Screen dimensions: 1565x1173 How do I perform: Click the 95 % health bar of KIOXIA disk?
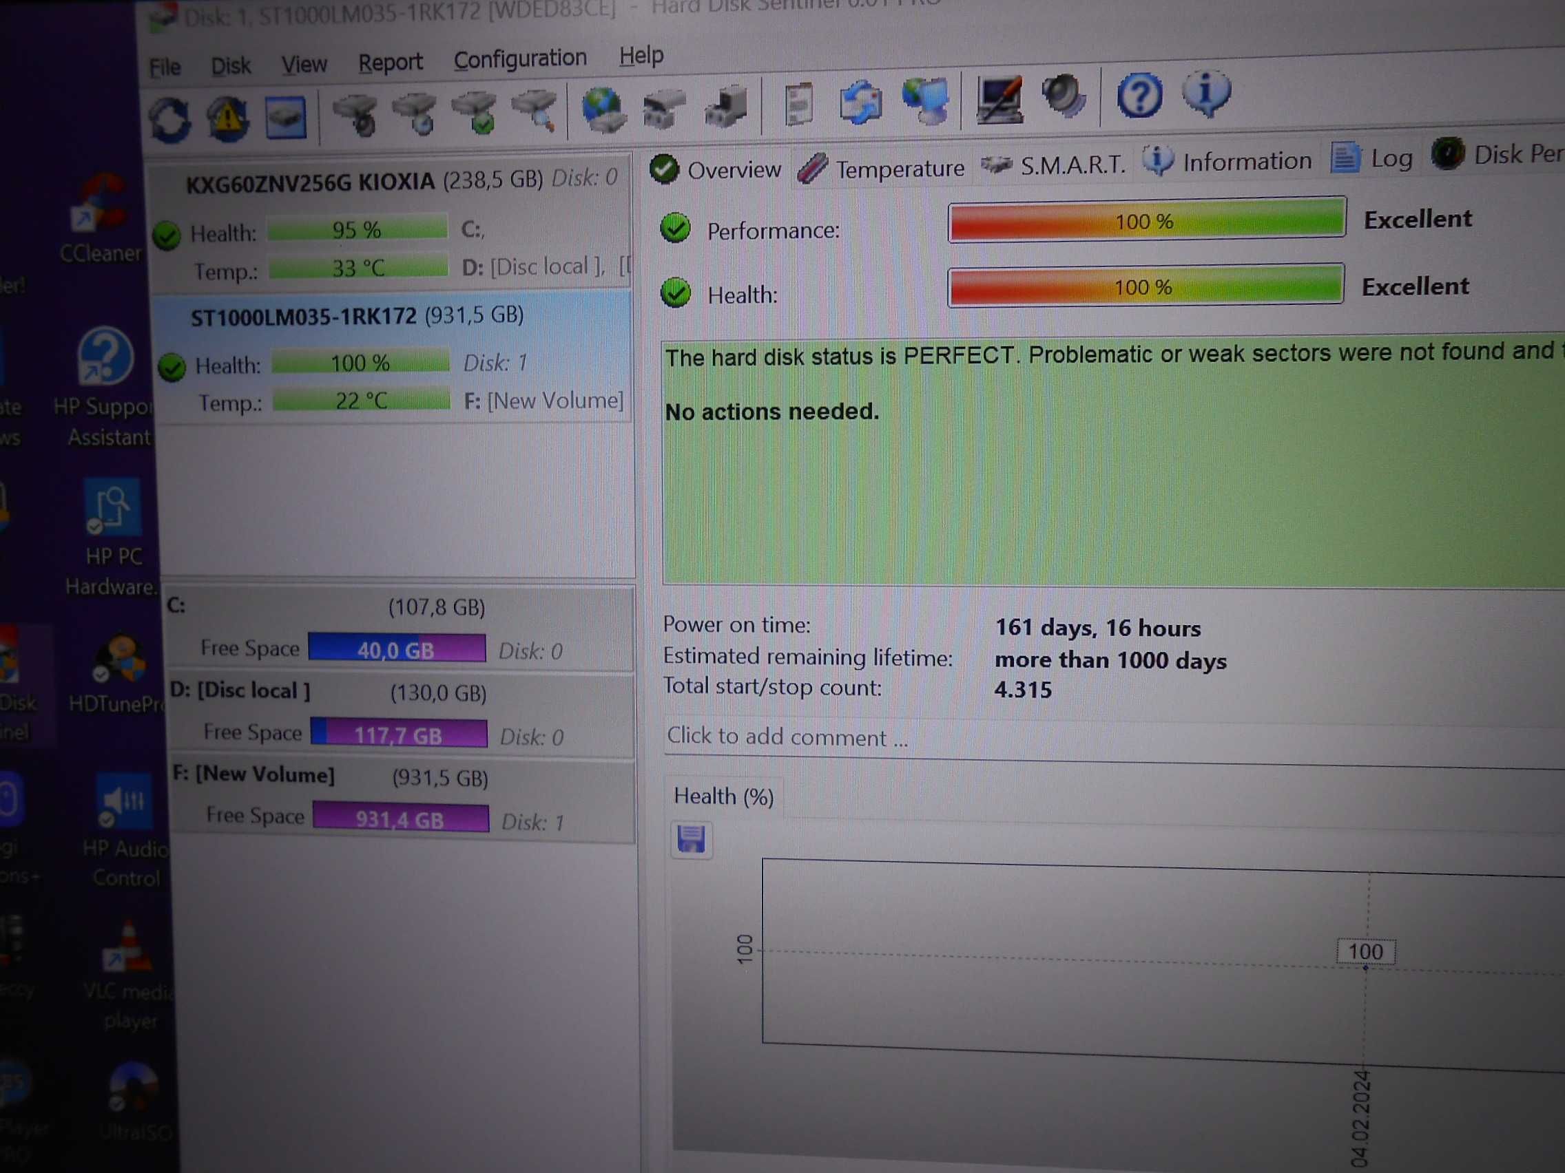tap(357, 229)
